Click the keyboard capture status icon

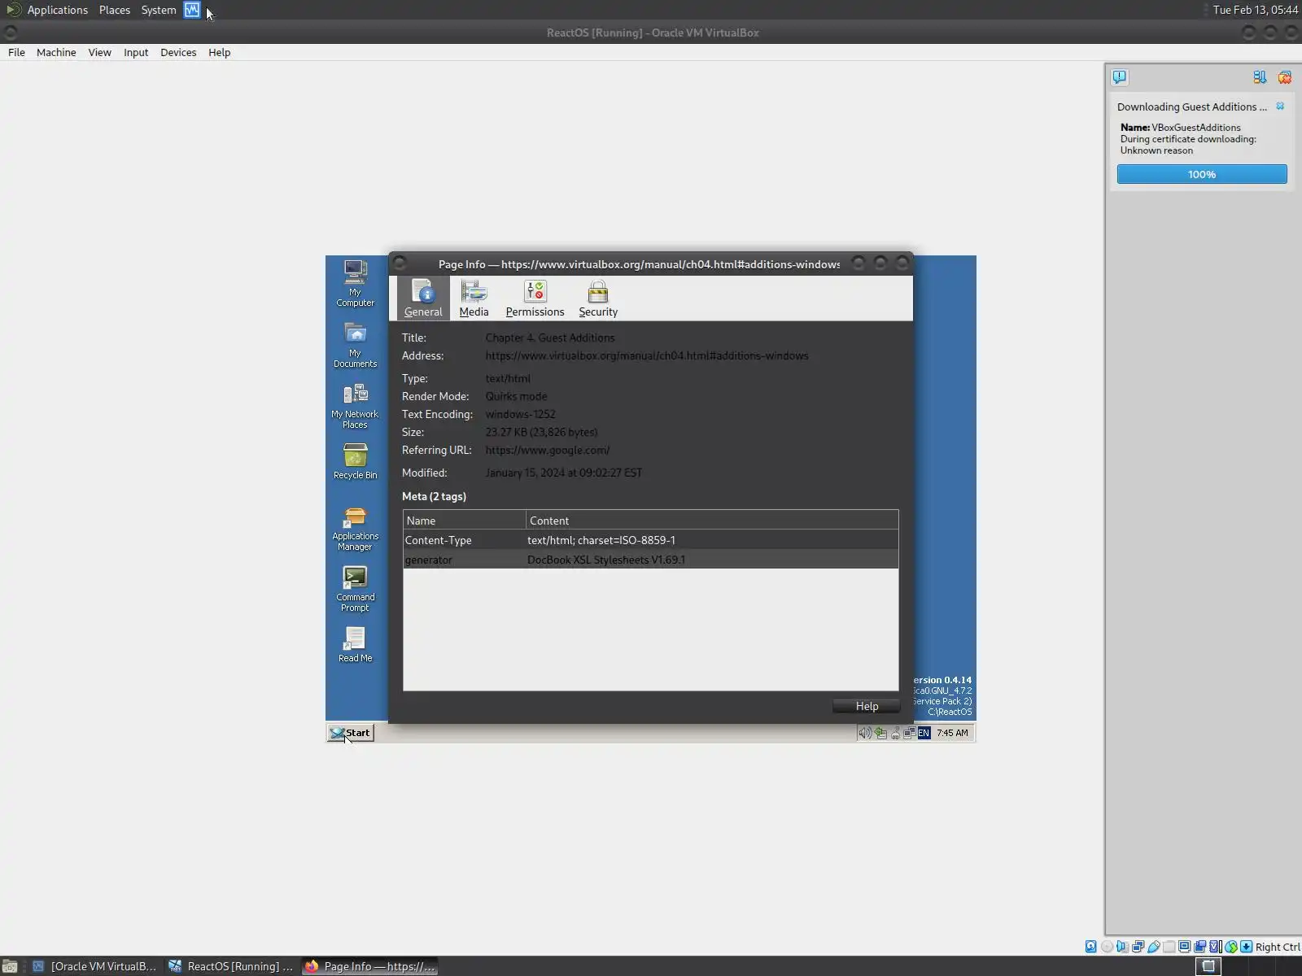[1247, 947]
